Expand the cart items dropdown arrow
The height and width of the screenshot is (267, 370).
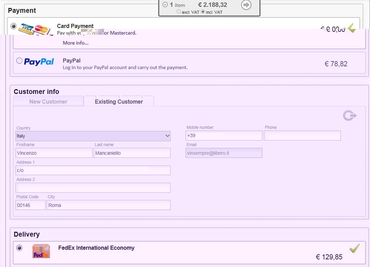click(165, 5)
